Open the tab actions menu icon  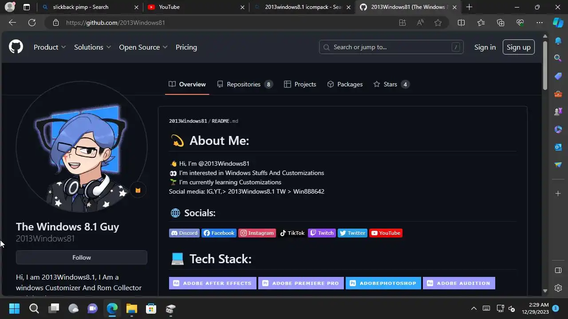tap(27, 7)
